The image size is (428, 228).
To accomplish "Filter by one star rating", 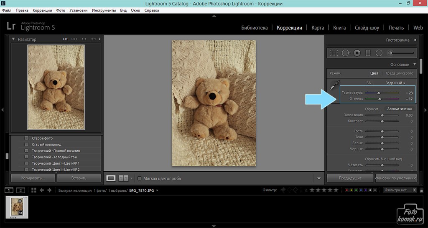I will (x=312, y=190).
